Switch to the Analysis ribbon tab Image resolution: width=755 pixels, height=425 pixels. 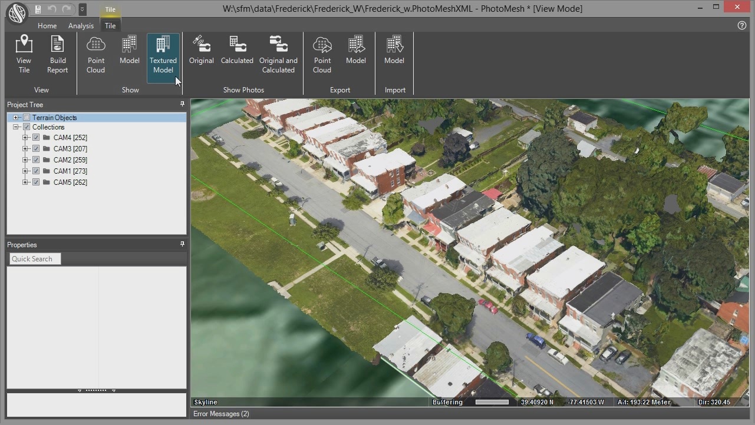(81, 26)
